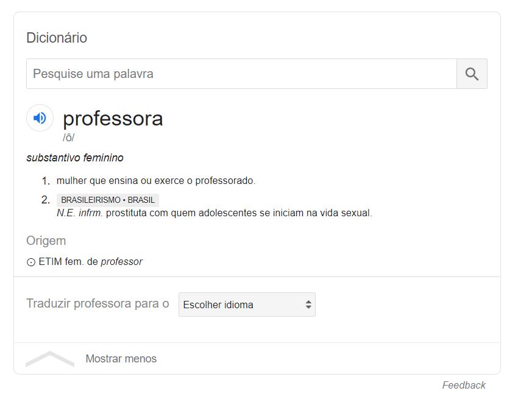Click the up-down arrows on the language selector
Image resolution: width=518 pixels, height=402 pixels.
(308, 305)
